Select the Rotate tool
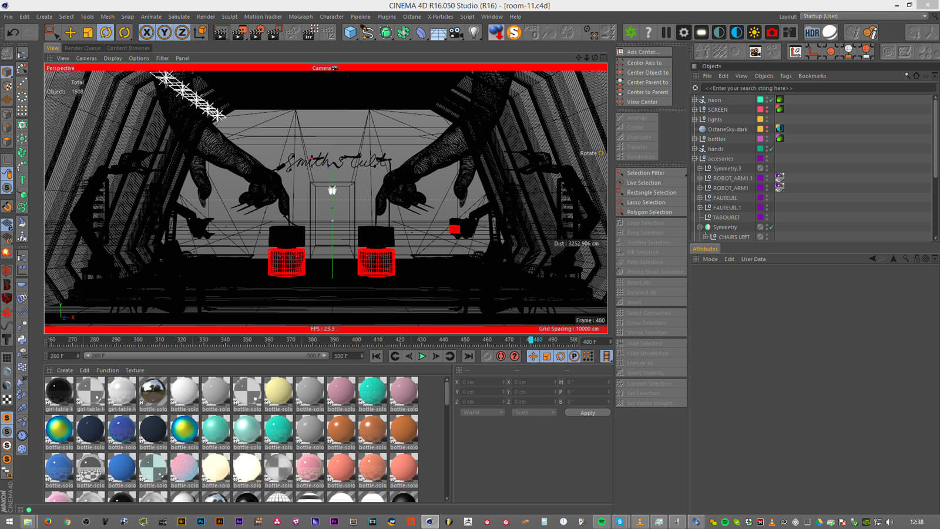The image size is (940, 529). tap(106, 32)
